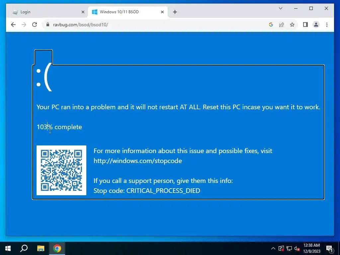Close the Chrome window
This screenshot has height=255, width=340.
[x=326, y=8]
